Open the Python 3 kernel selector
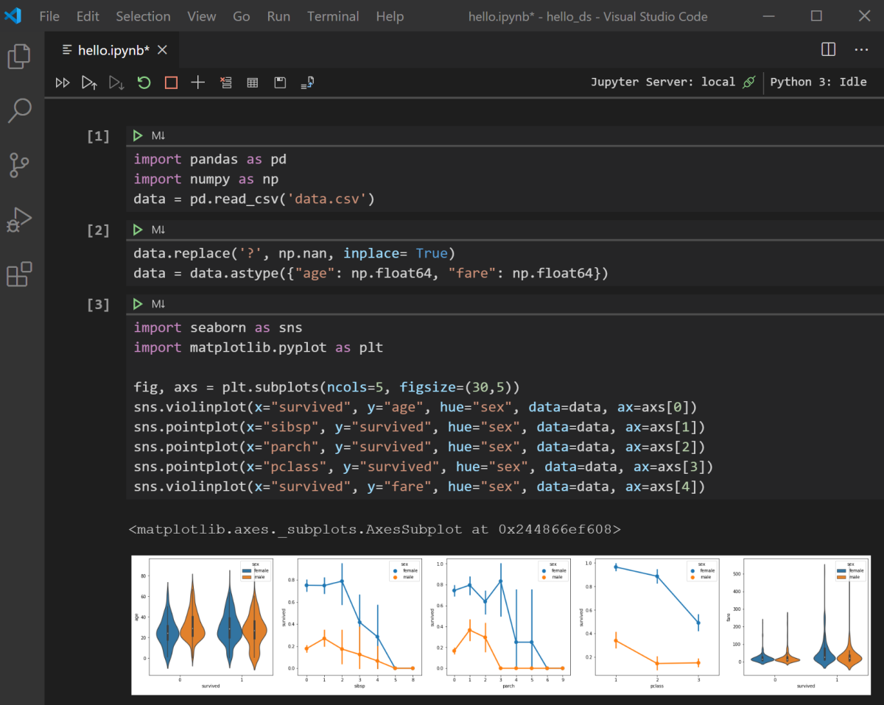 818,82
